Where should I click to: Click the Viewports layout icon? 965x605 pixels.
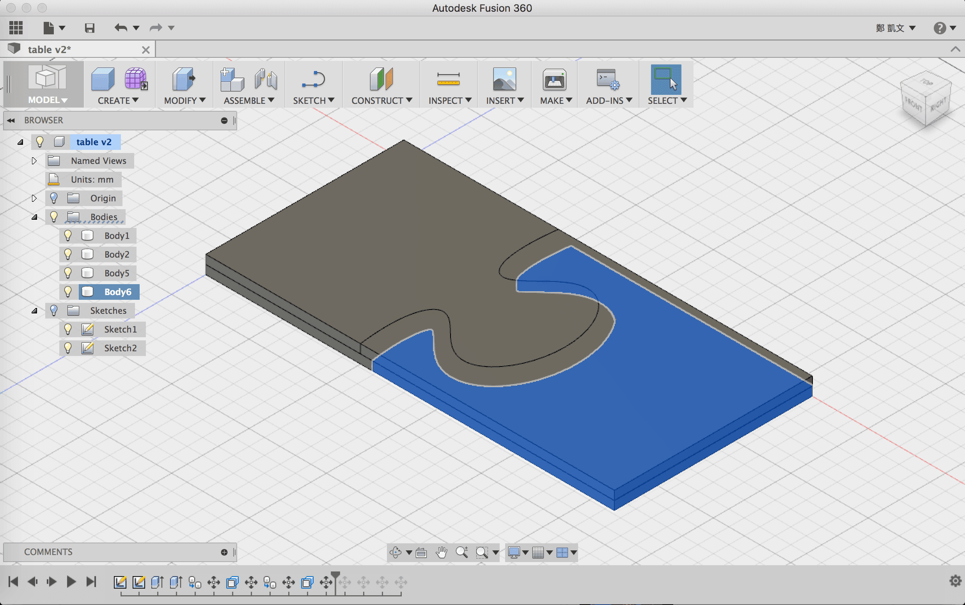(x=562, y=553)
